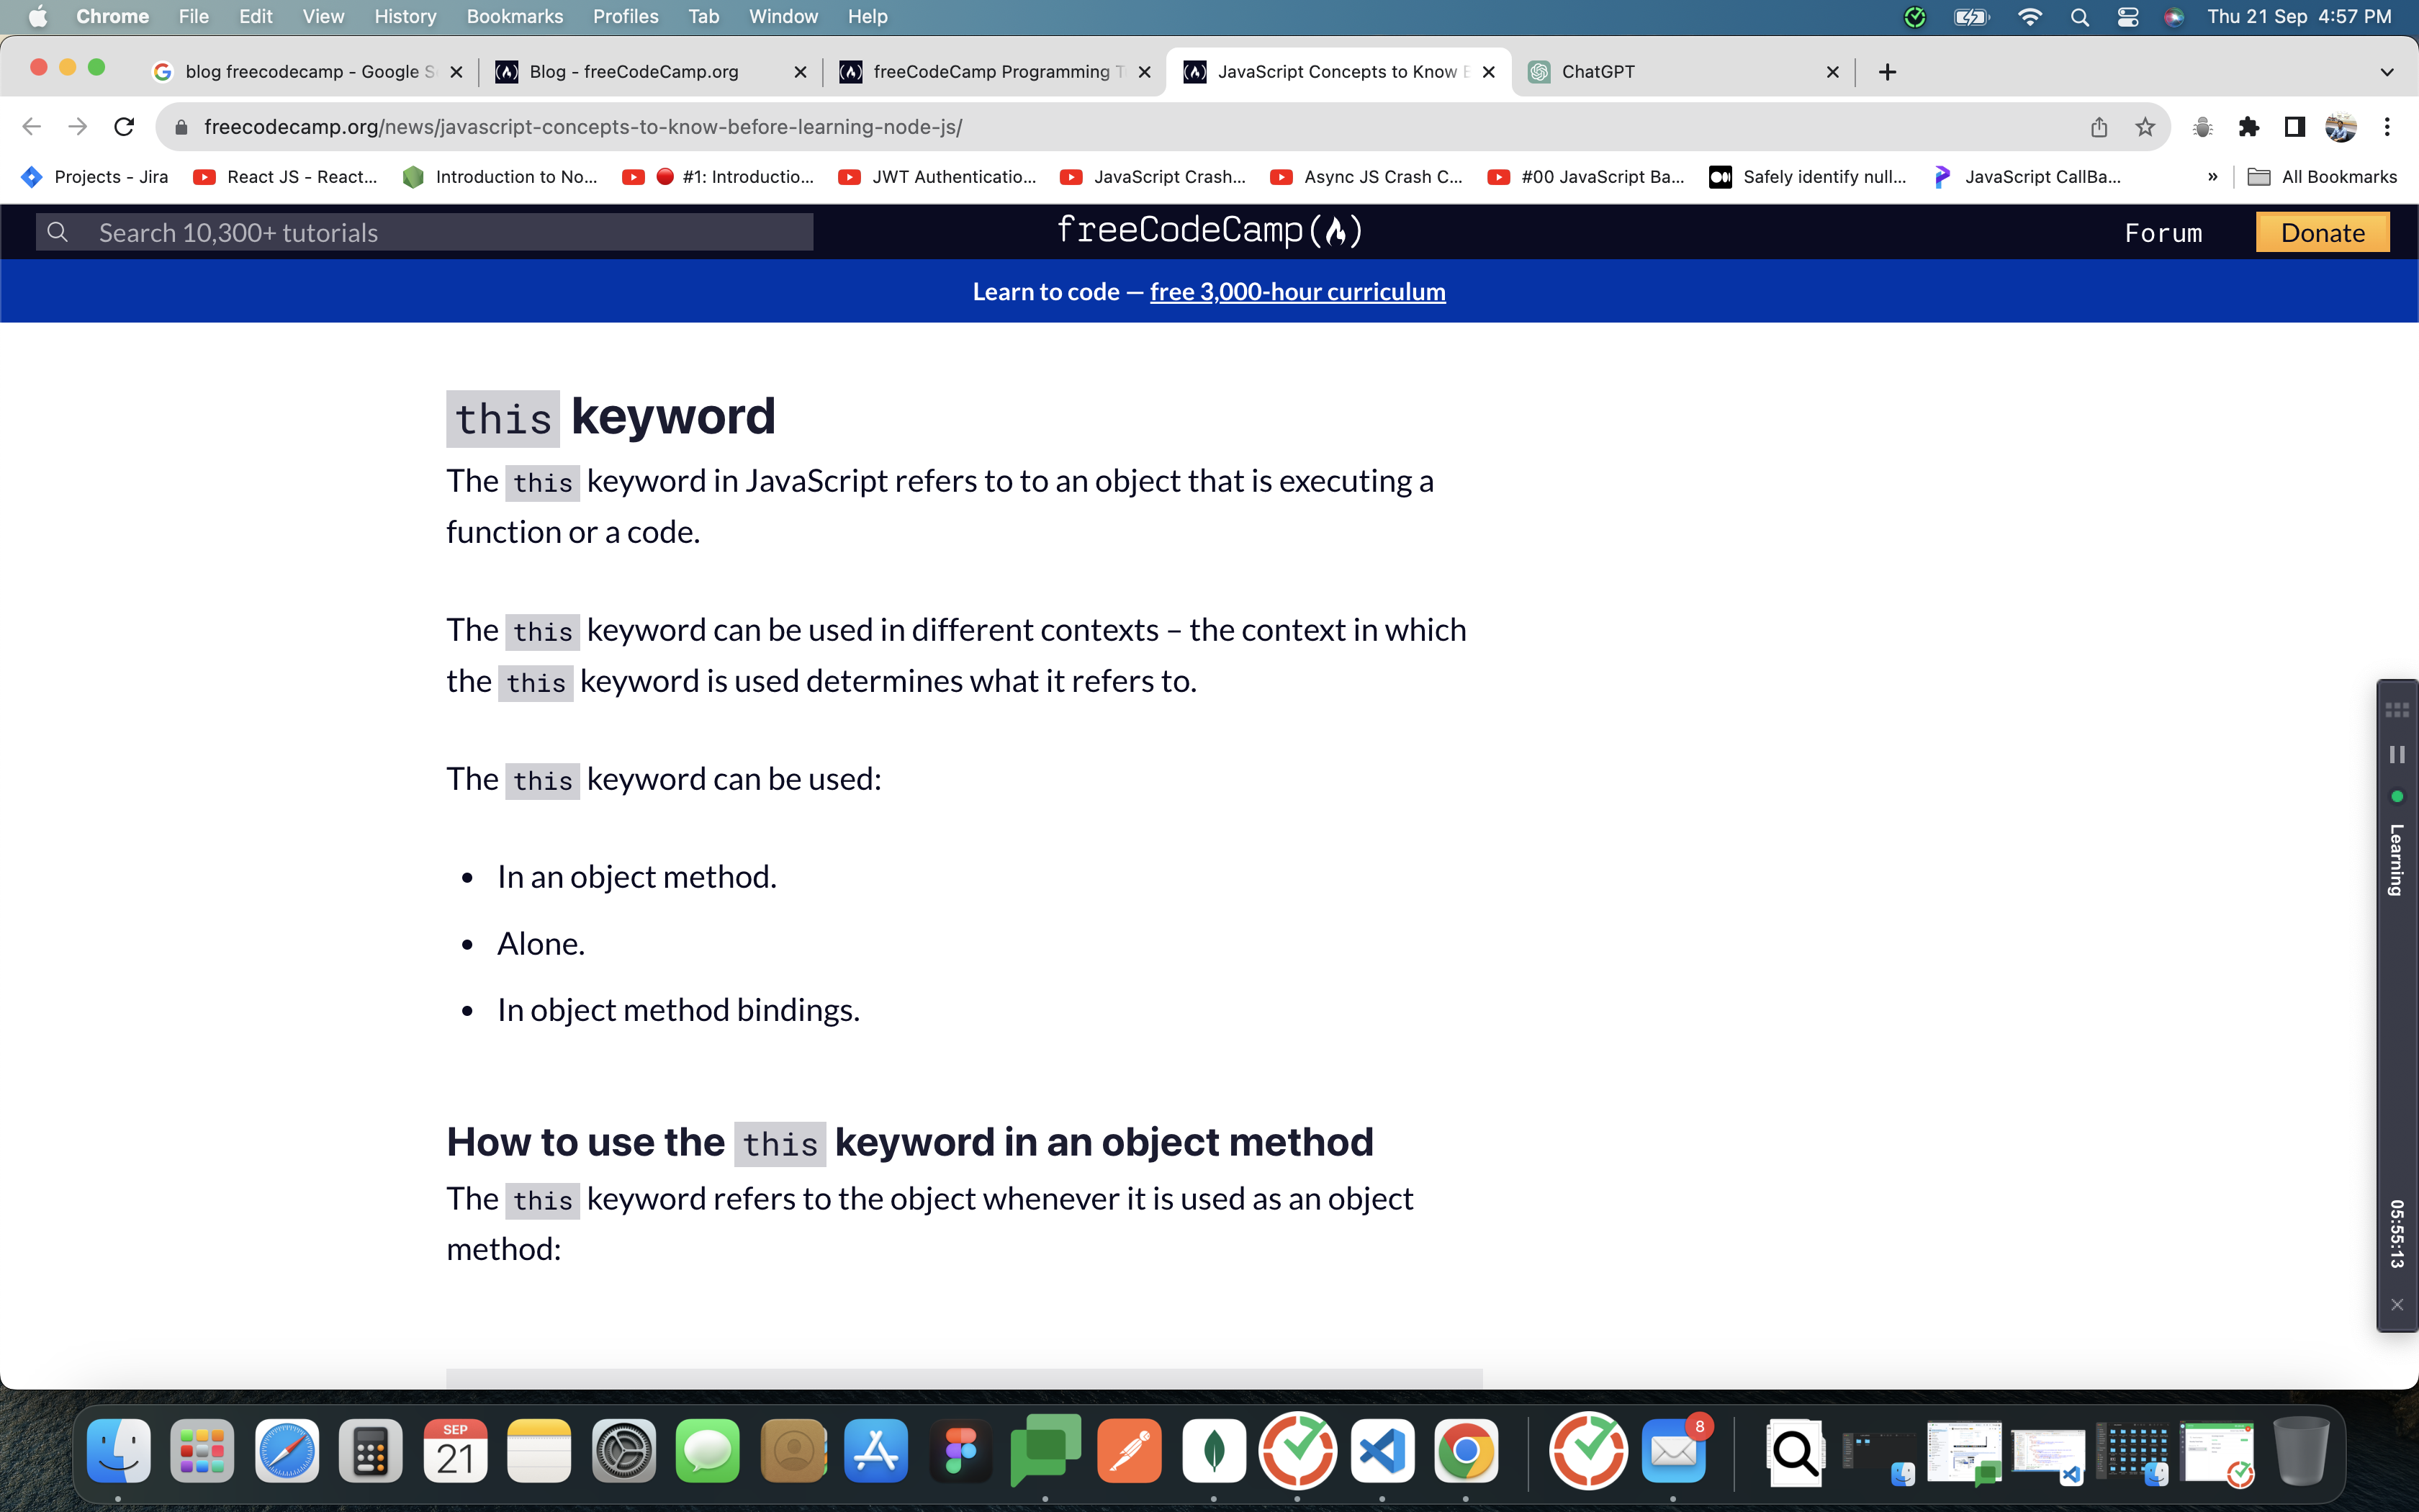
Task: Open the free 3,000-hour curriculum link
Action: pos(1297,291)
